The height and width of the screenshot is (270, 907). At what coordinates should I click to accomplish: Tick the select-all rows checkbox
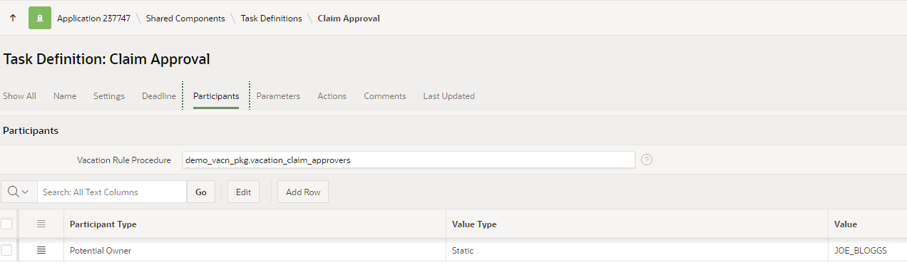(6, 224)
